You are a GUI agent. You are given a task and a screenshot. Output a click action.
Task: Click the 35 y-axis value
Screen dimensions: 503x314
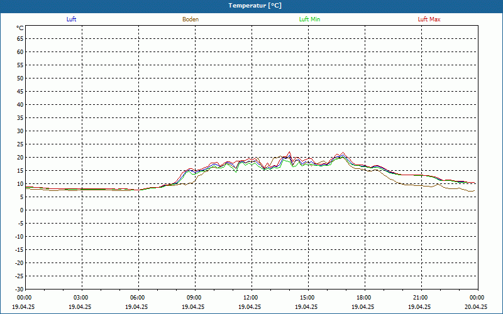(x=20, y=118)
